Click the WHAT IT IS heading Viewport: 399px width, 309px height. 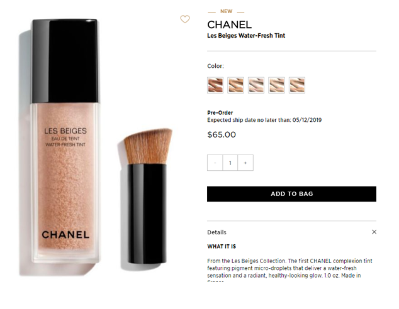[222, 246]
